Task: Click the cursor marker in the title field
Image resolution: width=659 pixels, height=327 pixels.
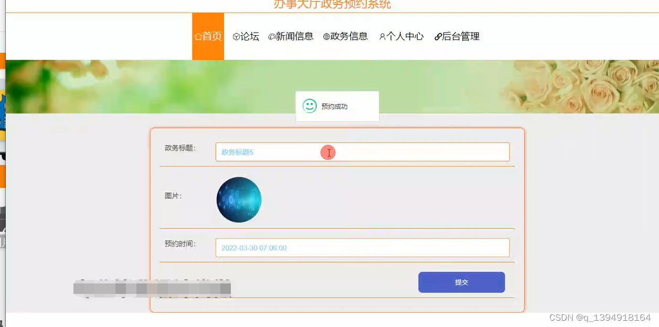Action: [328, 152]
